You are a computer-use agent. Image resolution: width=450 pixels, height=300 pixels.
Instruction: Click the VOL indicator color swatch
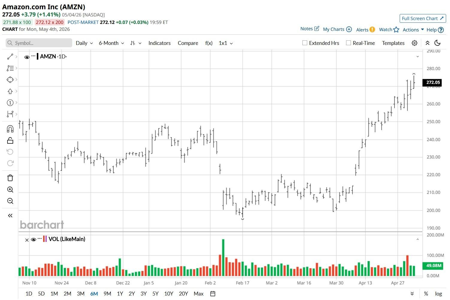point(45,239)
